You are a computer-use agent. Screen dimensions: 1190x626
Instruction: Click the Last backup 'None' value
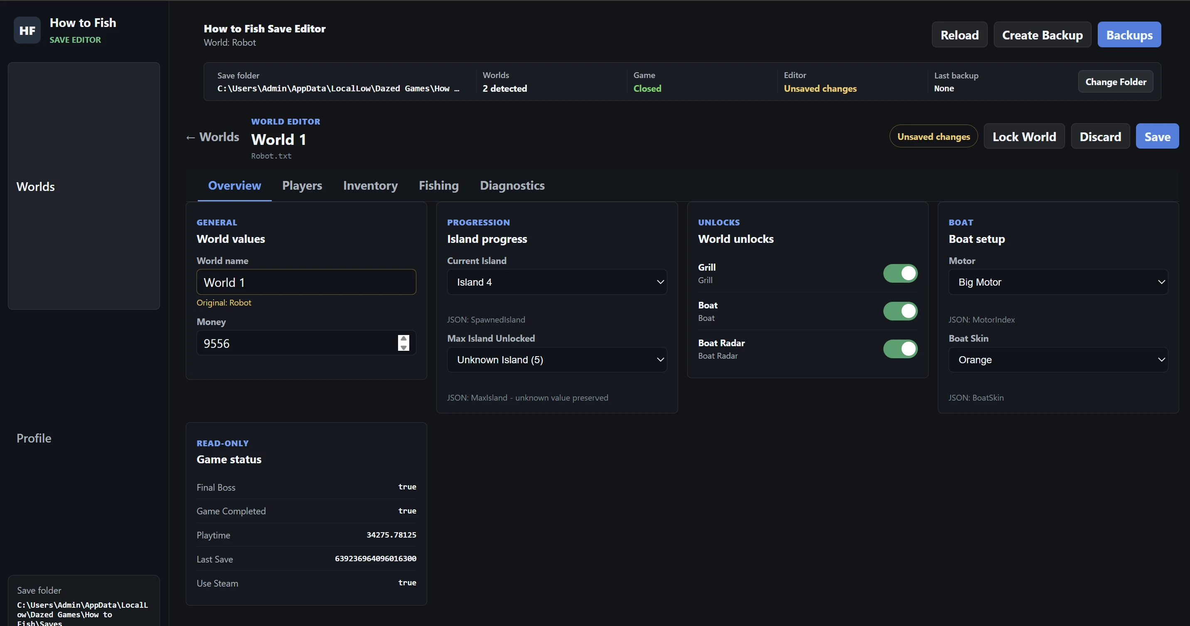click(944, 88)
